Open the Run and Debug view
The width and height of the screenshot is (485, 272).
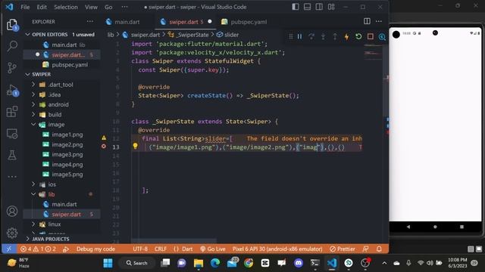(x=12, y=90)
